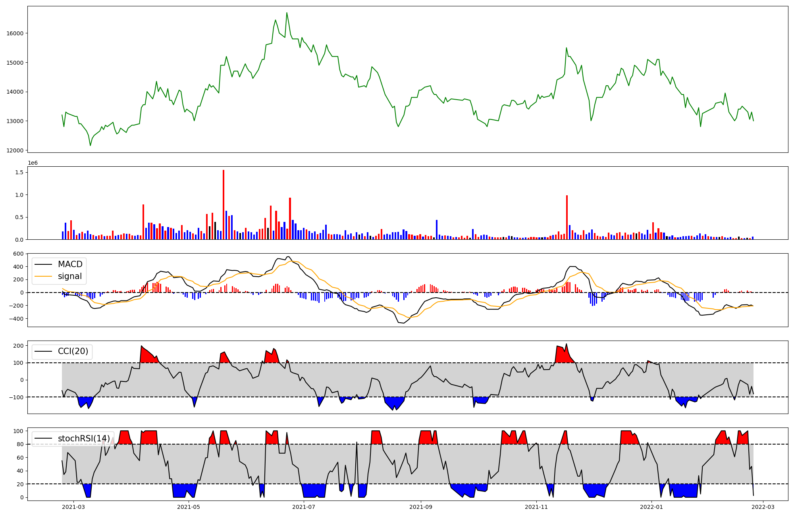Image resolution: width=794 pixels, height=516 pixels.
Task: Click the tallest red volume bar
Action: click(224, 204)
